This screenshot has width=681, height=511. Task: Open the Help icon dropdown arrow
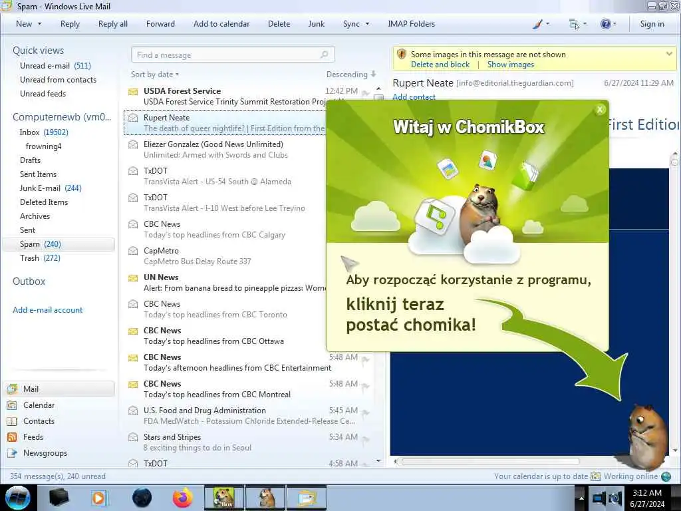tap(614, 24)
